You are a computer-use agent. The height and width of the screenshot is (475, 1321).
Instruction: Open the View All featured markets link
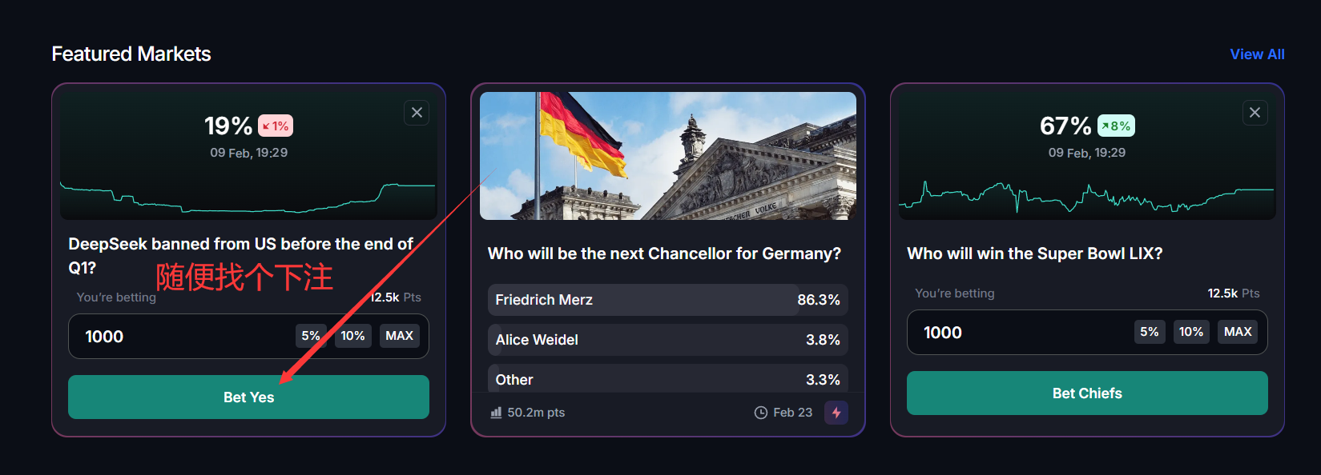click(x=1257, y=54)
